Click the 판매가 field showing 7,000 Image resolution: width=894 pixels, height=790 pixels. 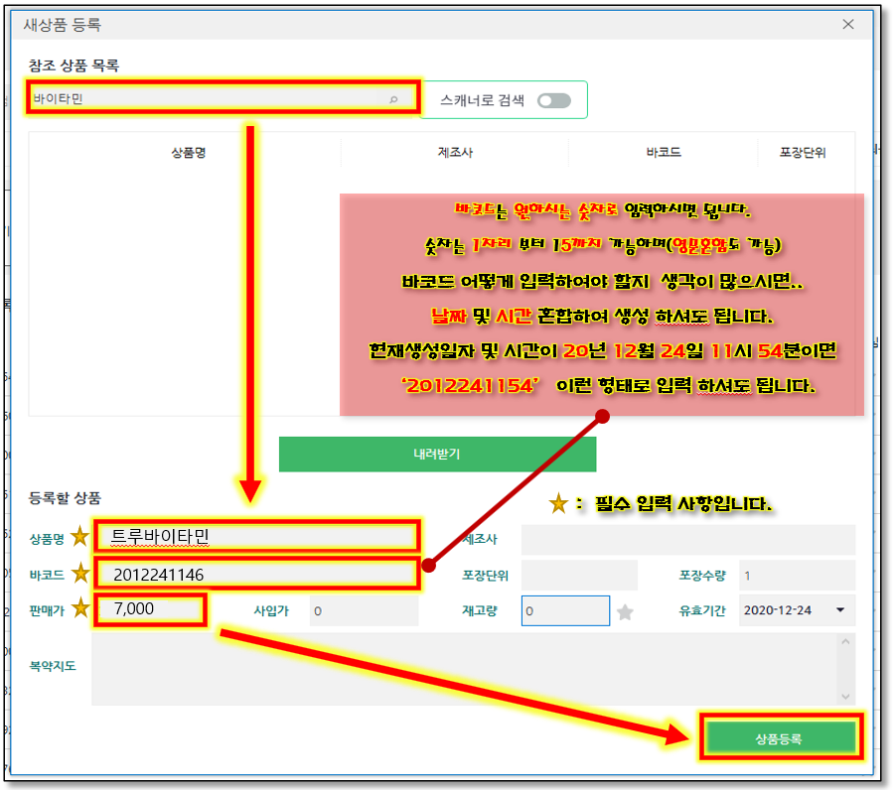[x=151, y=609]
